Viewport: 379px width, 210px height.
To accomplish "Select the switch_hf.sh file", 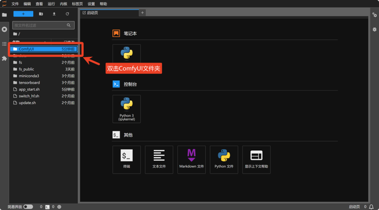I will 44,96.
